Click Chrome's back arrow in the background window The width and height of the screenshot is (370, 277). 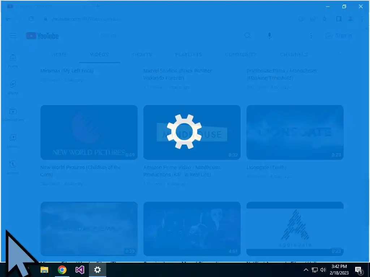click(8, 19)
